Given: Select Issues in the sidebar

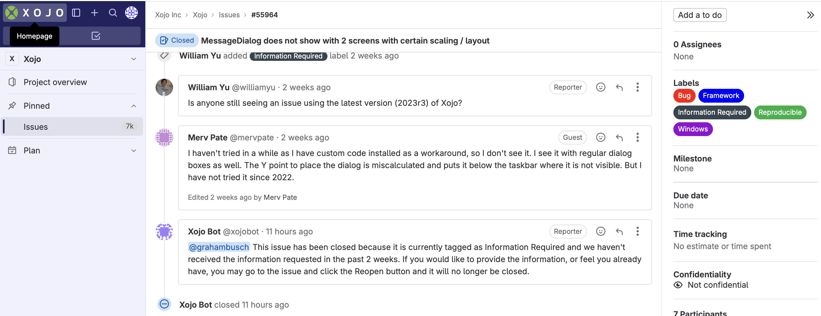Looking at the screenshot, I should point(36,127).
